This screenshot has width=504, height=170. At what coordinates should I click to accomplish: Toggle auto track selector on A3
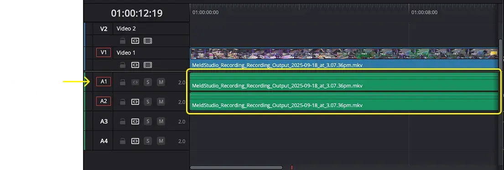[x=135, y=122]
